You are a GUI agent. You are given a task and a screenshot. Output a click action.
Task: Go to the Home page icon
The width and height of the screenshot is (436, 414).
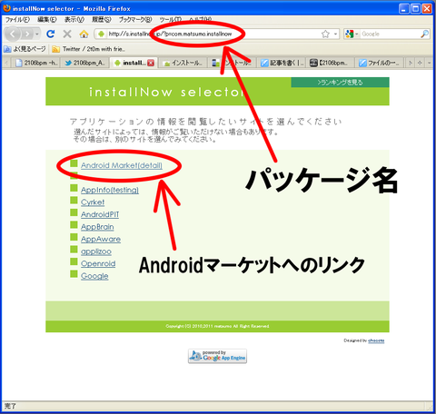[x=84, y=34]
